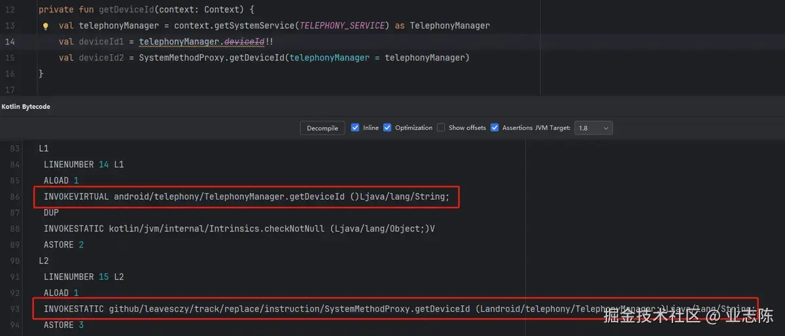Click gutter line number 12 in the editor
785x336 pixels.
click(x=9, y=9)
